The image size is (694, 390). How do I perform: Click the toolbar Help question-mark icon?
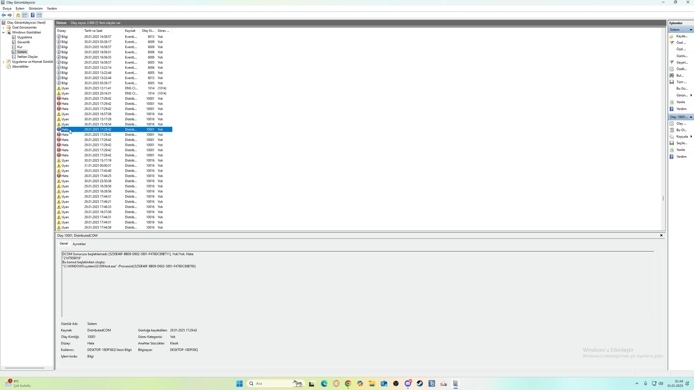coord(32,15)
